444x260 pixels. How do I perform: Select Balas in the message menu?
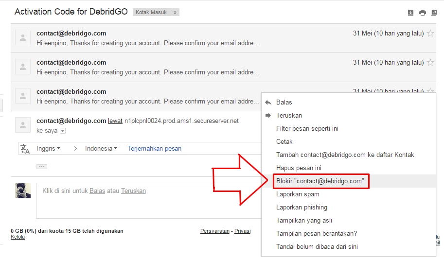[348, 102]
